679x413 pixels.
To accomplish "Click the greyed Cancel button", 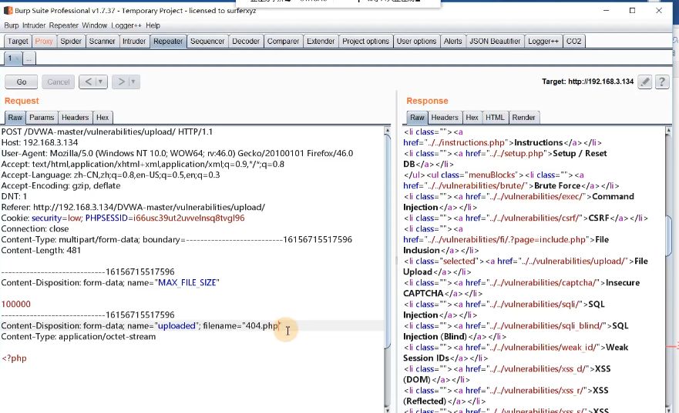I will pyautogui.click(x=59, y=82).
